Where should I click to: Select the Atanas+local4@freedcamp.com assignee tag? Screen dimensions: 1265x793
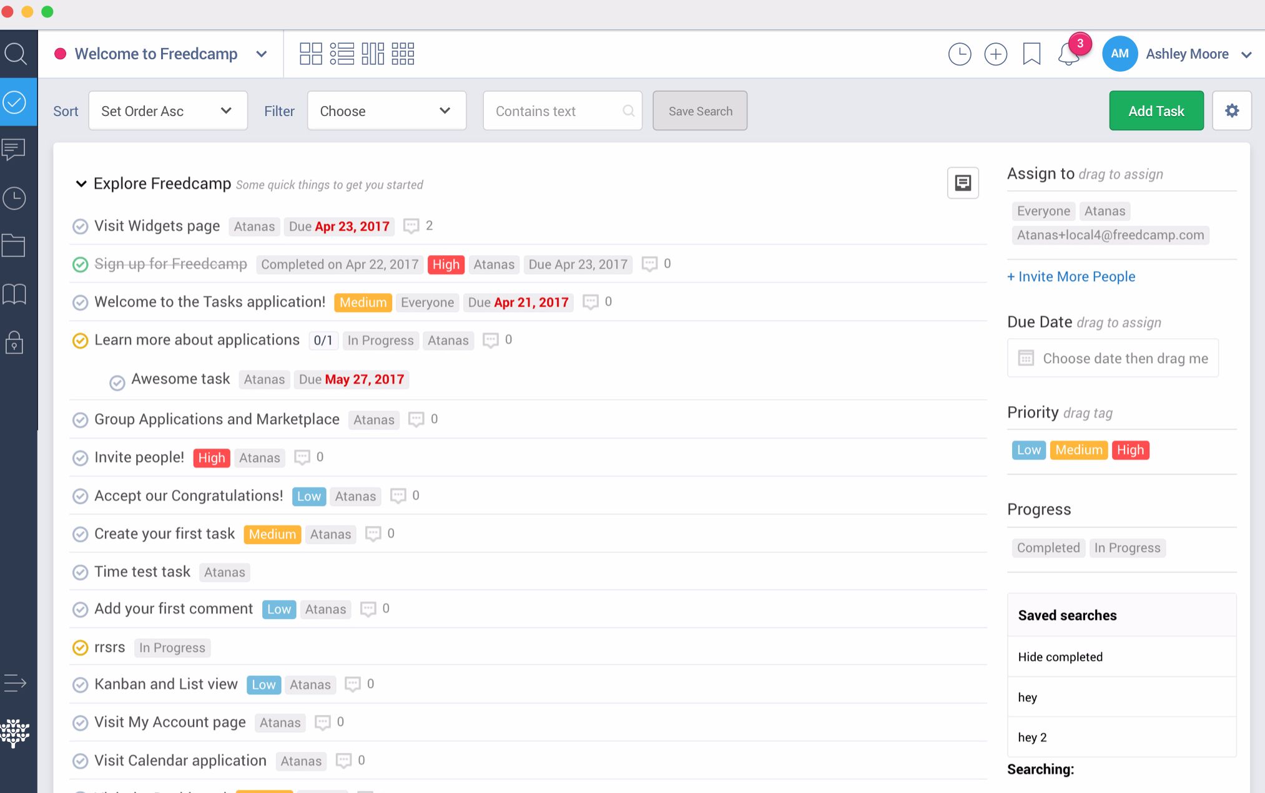pos(1110,235)
